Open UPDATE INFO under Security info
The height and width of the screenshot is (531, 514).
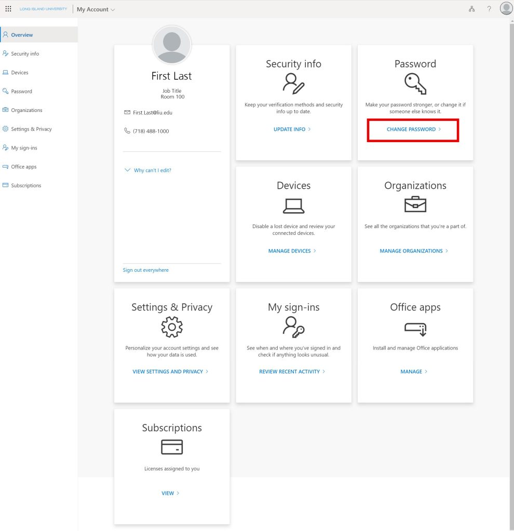point(290,130)
